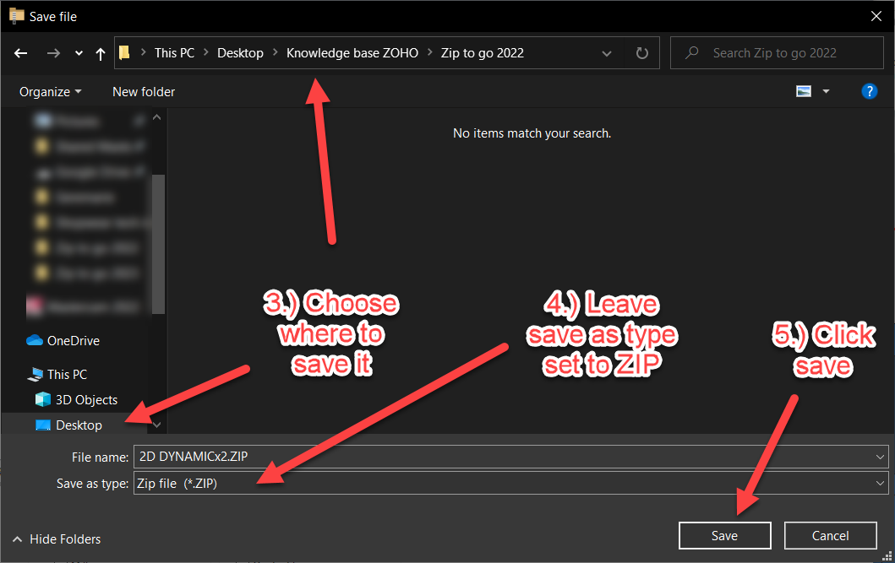Select Desktop in the navigation pane
This screenshot has height=563, width=895.
(x=79, y=425)
